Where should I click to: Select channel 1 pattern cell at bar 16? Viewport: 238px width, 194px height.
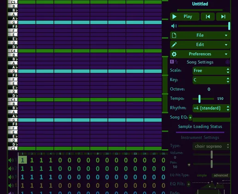point(164,160)
